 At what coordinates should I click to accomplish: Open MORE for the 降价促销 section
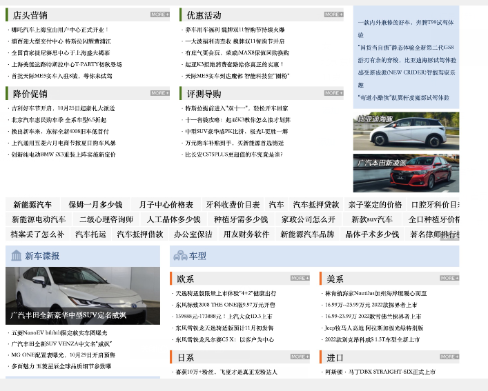[160, 93]
